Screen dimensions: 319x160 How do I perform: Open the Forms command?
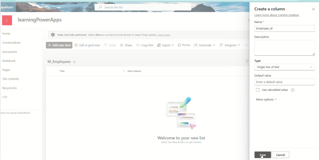[x=184, y=45]
